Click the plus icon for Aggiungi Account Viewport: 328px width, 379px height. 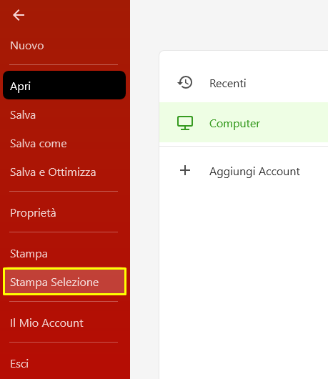[185, 170]
